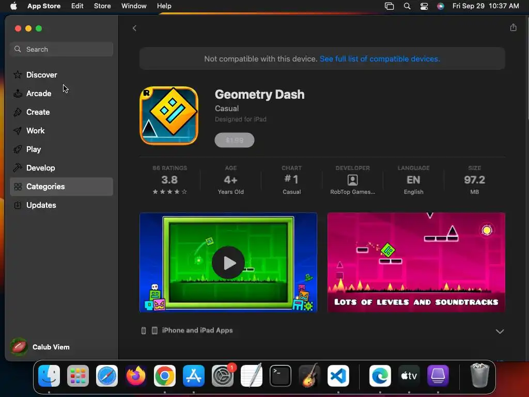Click the Discover star icon
The height and width of the screenshot is (397, 529).
pyautogui.click(x=18, y=74)
